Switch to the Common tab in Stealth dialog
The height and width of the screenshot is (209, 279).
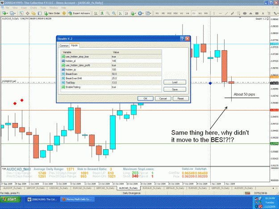point(64,45)
